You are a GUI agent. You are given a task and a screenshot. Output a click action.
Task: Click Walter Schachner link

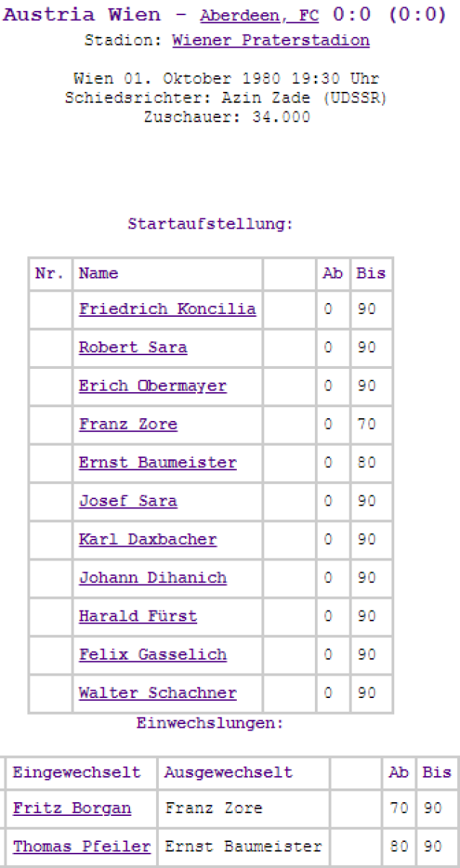[157, 693]
